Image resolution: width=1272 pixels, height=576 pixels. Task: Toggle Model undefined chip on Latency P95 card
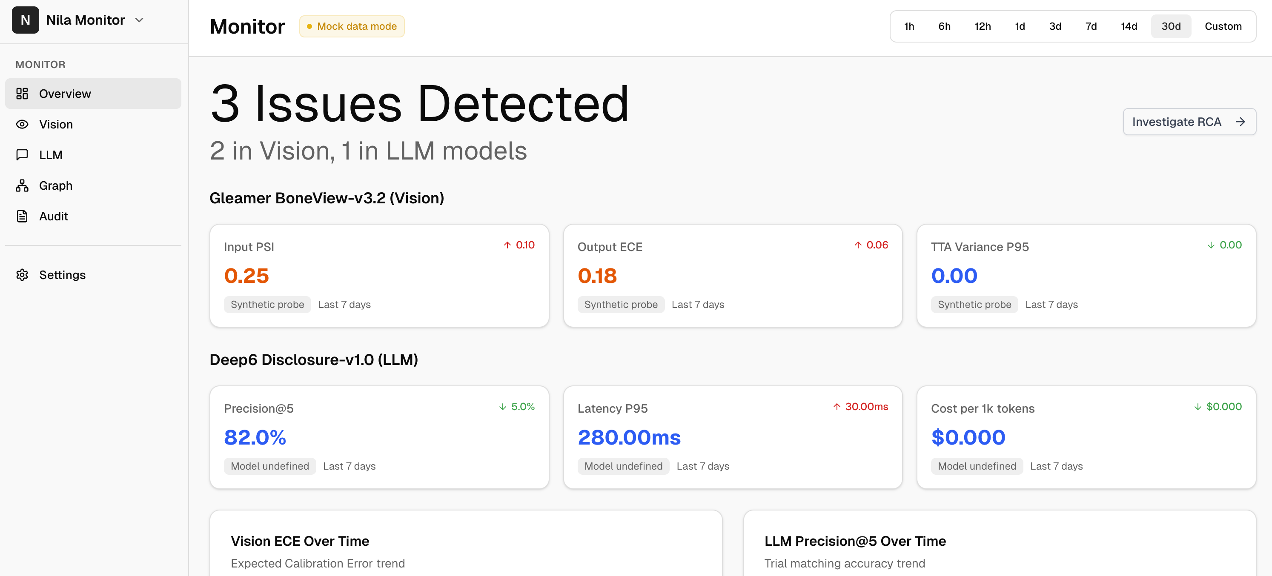[623, 466]
